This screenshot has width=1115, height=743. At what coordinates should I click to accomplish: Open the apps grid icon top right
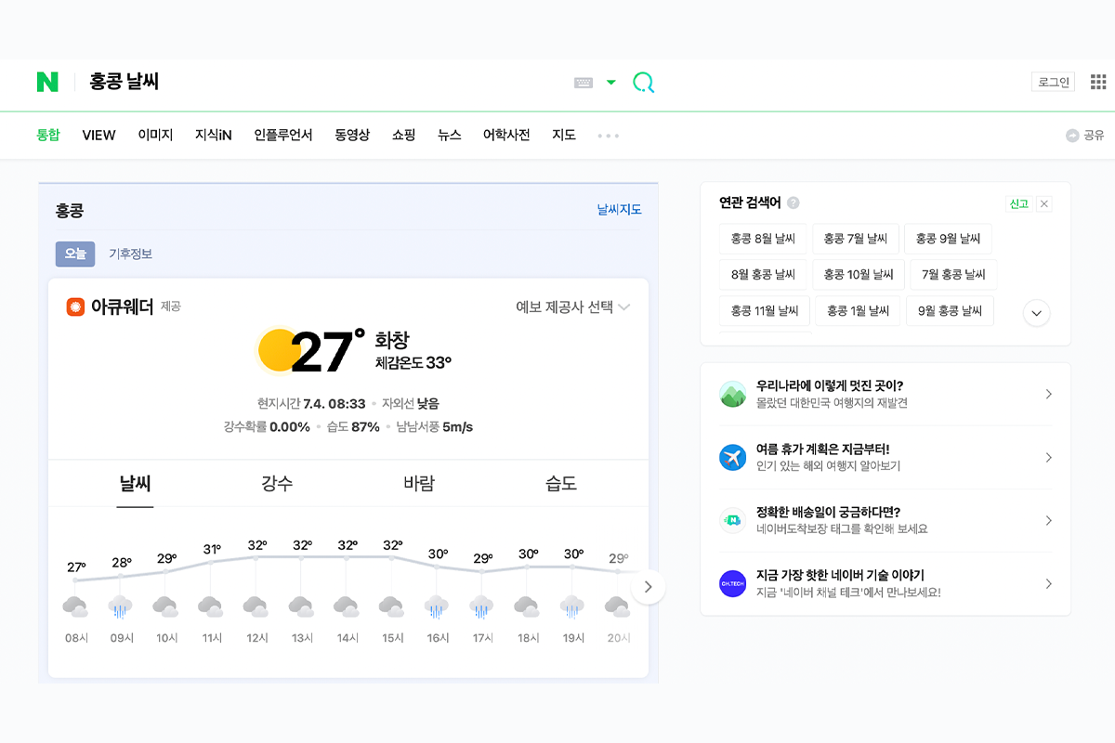click(x=1099, y=81)
